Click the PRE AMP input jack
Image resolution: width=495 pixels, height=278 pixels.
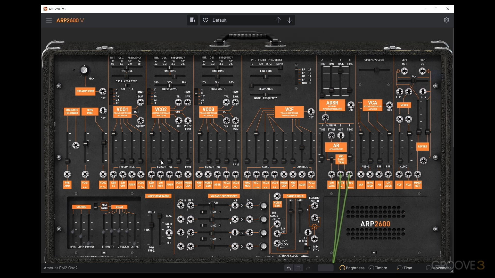coord(67,174)
